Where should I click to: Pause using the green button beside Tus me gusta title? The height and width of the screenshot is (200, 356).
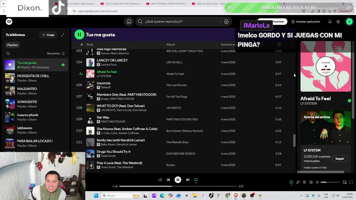[x=79, y=34]
